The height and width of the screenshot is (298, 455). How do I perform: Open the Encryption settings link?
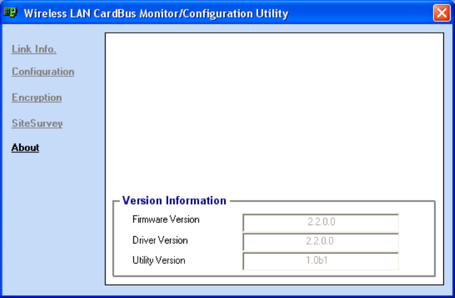point(37,98)
